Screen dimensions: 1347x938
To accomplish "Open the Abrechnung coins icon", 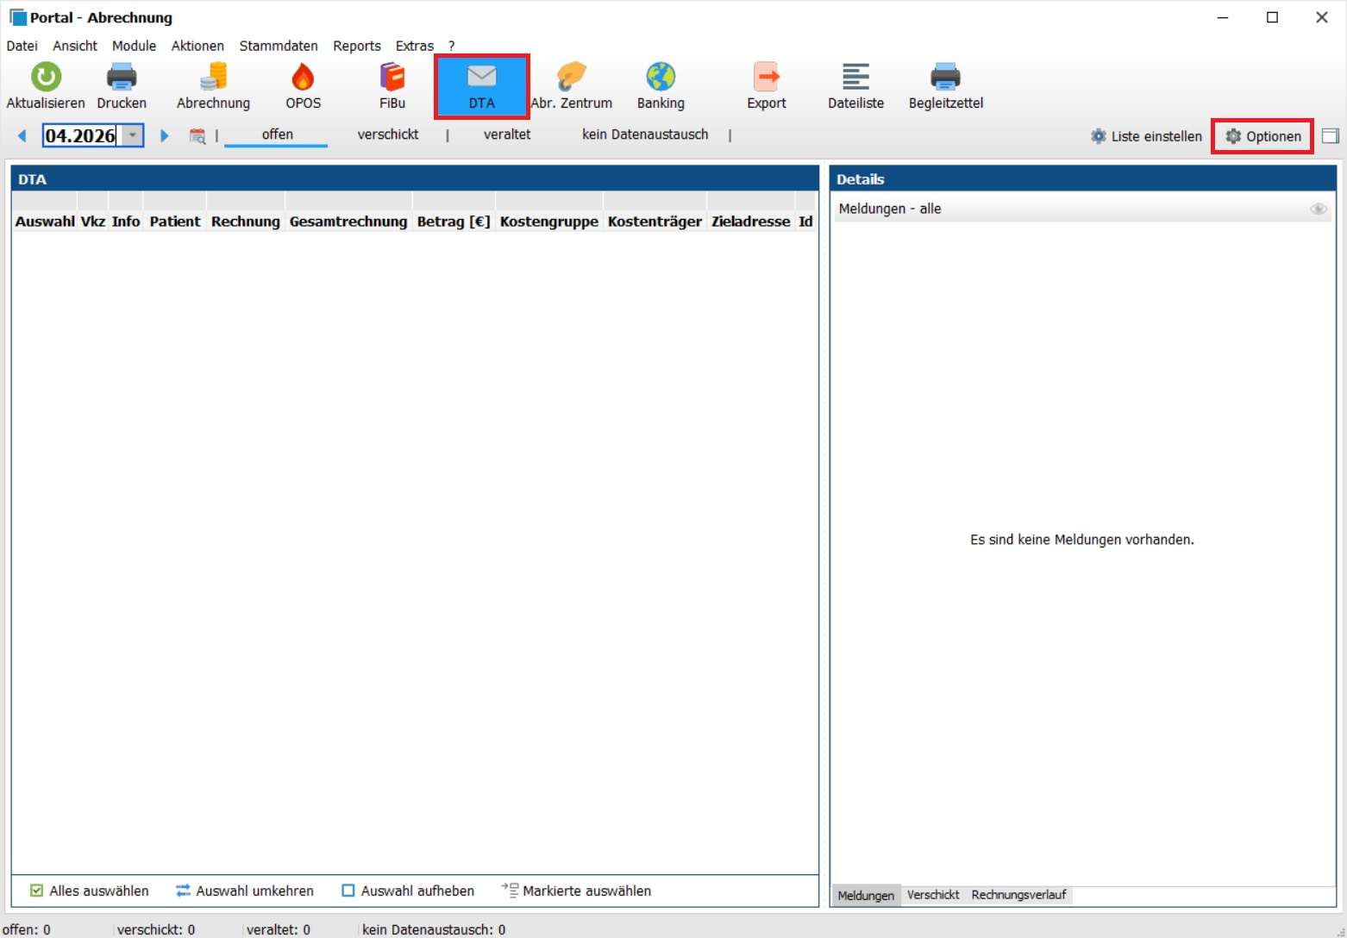I will click(213, 78).
